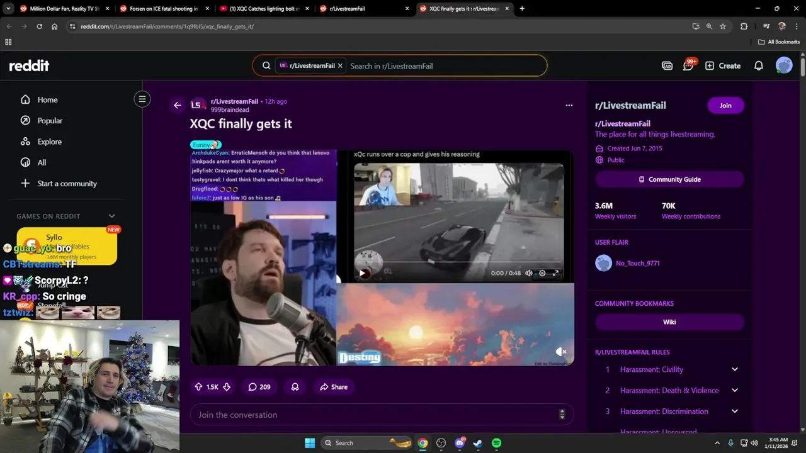Open the Reddit notifications bell

point(759,65)
